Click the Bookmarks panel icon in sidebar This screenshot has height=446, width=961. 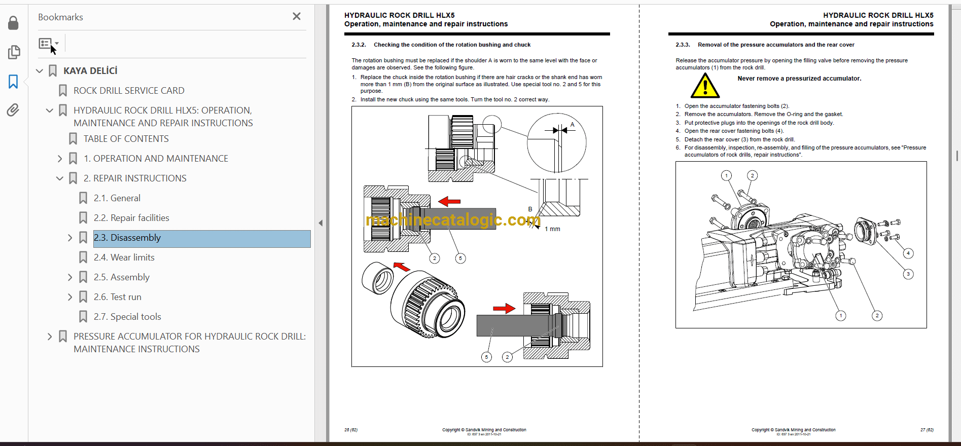click(13, 82)
